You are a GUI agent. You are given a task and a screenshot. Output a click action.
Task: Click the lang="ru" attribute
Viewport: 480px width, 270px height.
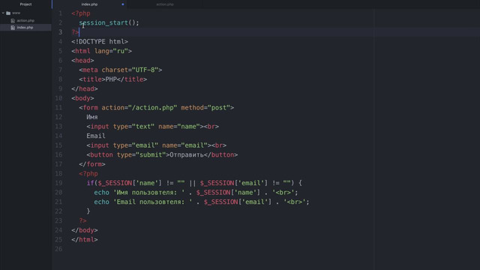111,51
